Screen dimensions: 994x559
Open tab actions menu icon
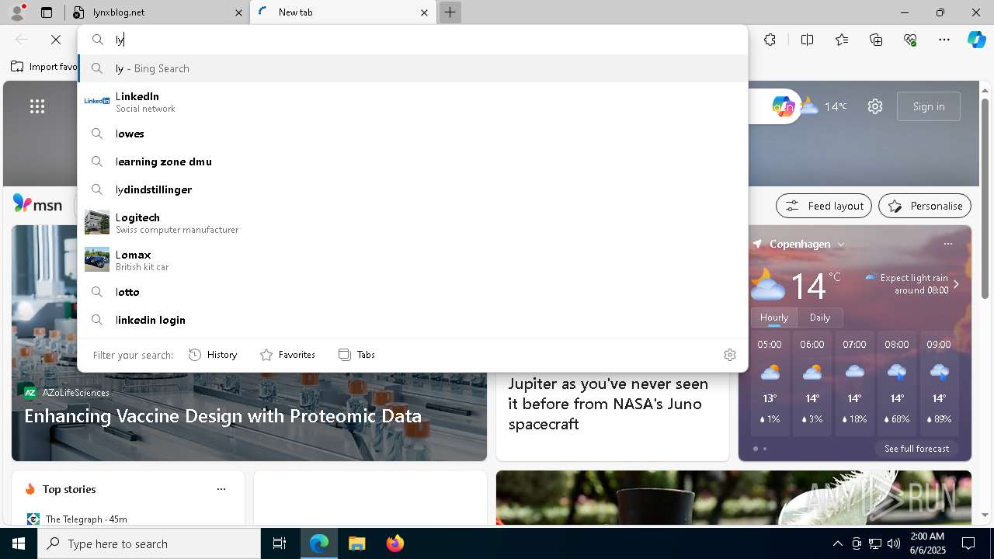click(47, 12)
